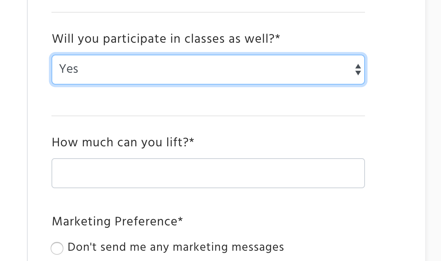Click the asterisk after 'classes as well?'
The width and height of the screenshot is (441, 261).
(x=278, y=38)
